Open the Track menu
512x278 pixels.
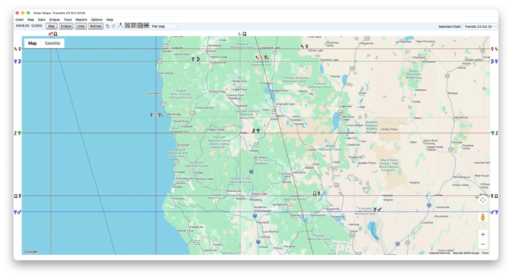pos(68,20)
